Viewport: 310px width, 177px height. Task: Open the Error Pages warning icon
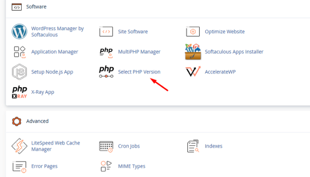click(x=19, y=167)
